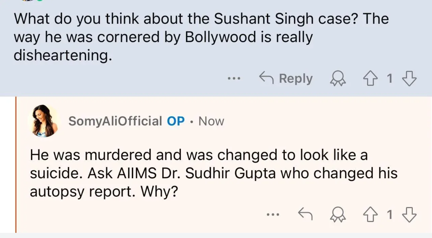
Task: Reply to SomyAliOfficial using the arrow icon
Action: tap(305, 214)
